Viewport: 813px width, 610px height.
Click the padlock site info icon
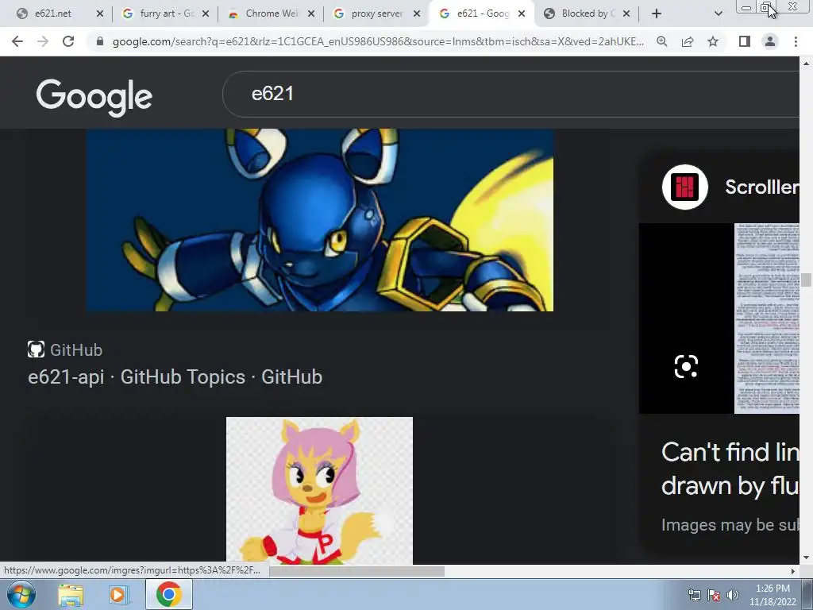click(x=100, y=41)
